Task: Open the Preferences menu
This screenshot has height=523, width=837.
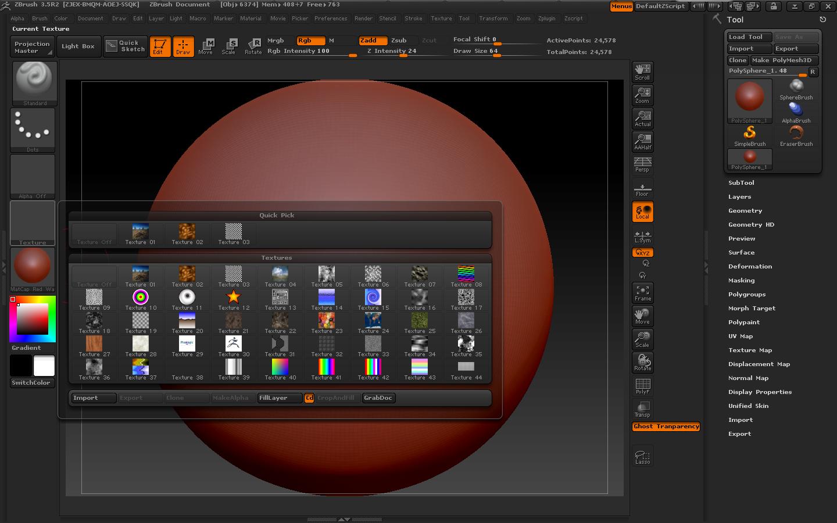Action: (331, 18)
